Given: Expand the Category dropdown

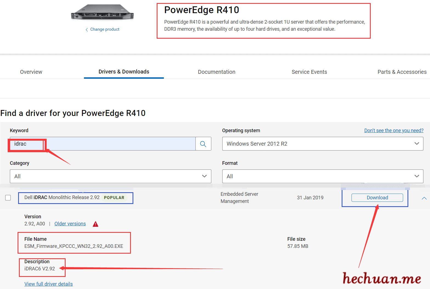Looking at the screenshot, I should [x=110, y=176].
